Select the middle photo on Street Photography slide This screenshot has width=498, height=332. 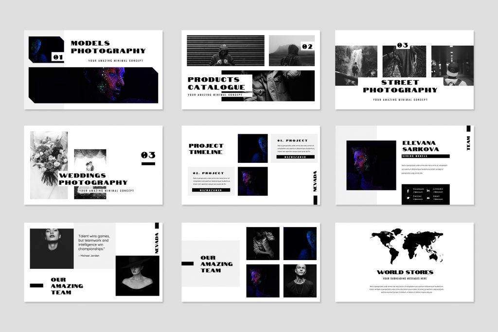404,62
